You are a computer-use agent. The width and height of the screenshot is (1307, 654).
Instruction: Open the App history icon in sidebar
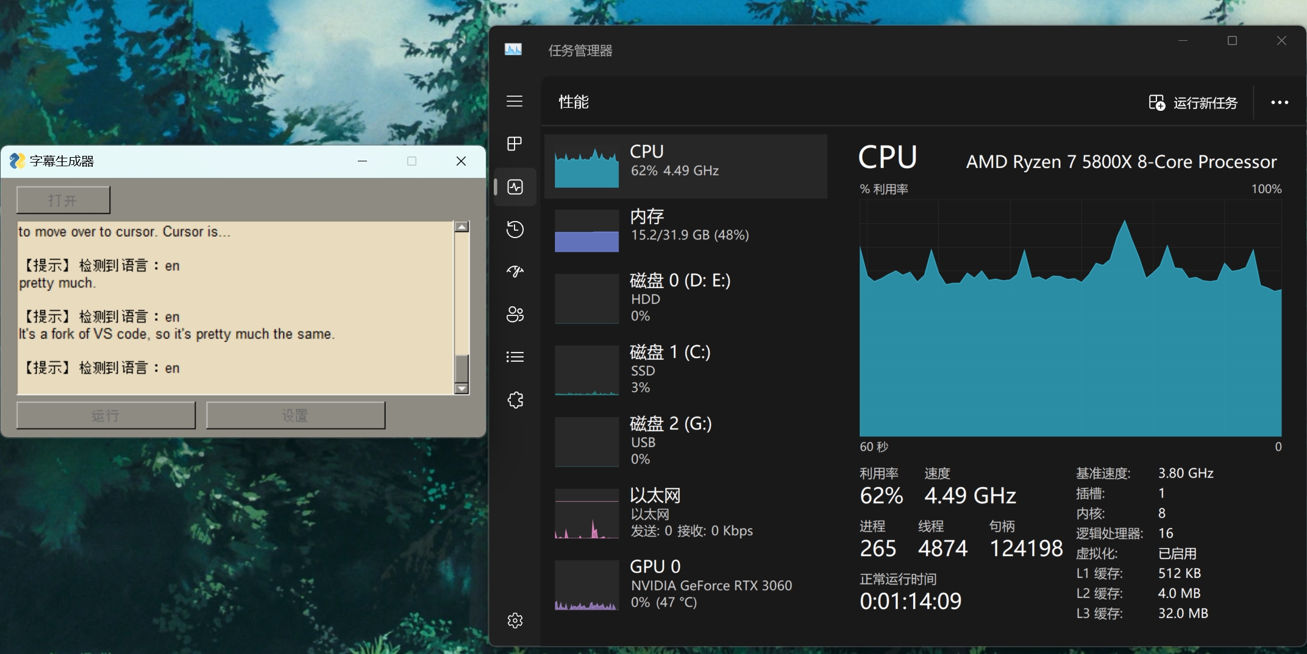coord(515,229)
